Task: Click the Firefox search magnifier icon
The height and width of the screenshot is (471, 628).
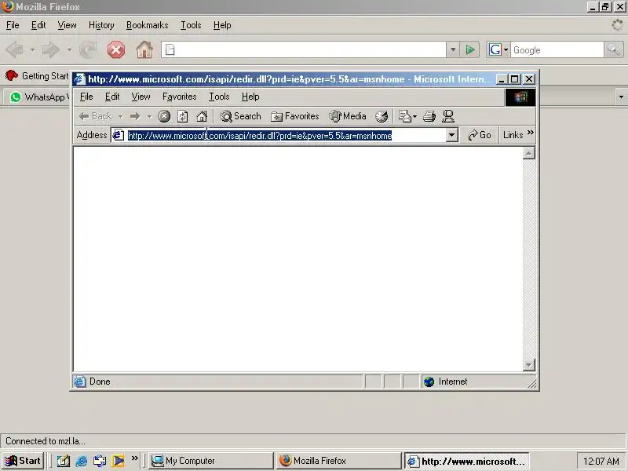Action: click(x=614, y=49)
